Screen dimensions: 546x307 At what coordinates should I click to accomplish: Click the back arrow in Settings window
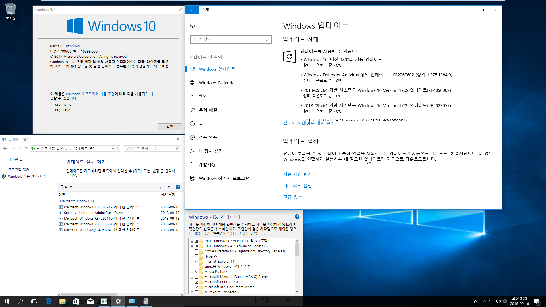(x=192, y=10)
